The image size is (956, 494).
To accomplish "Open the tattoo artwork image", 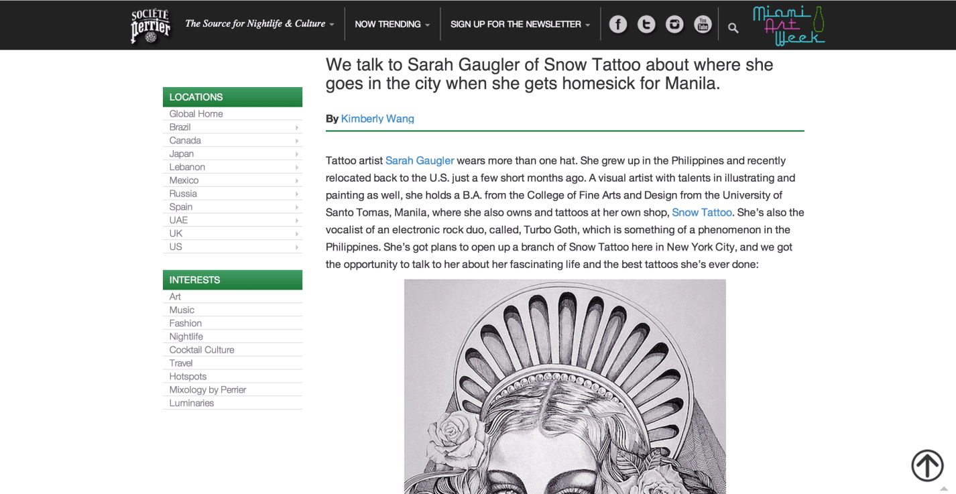I will pos(565,387).
